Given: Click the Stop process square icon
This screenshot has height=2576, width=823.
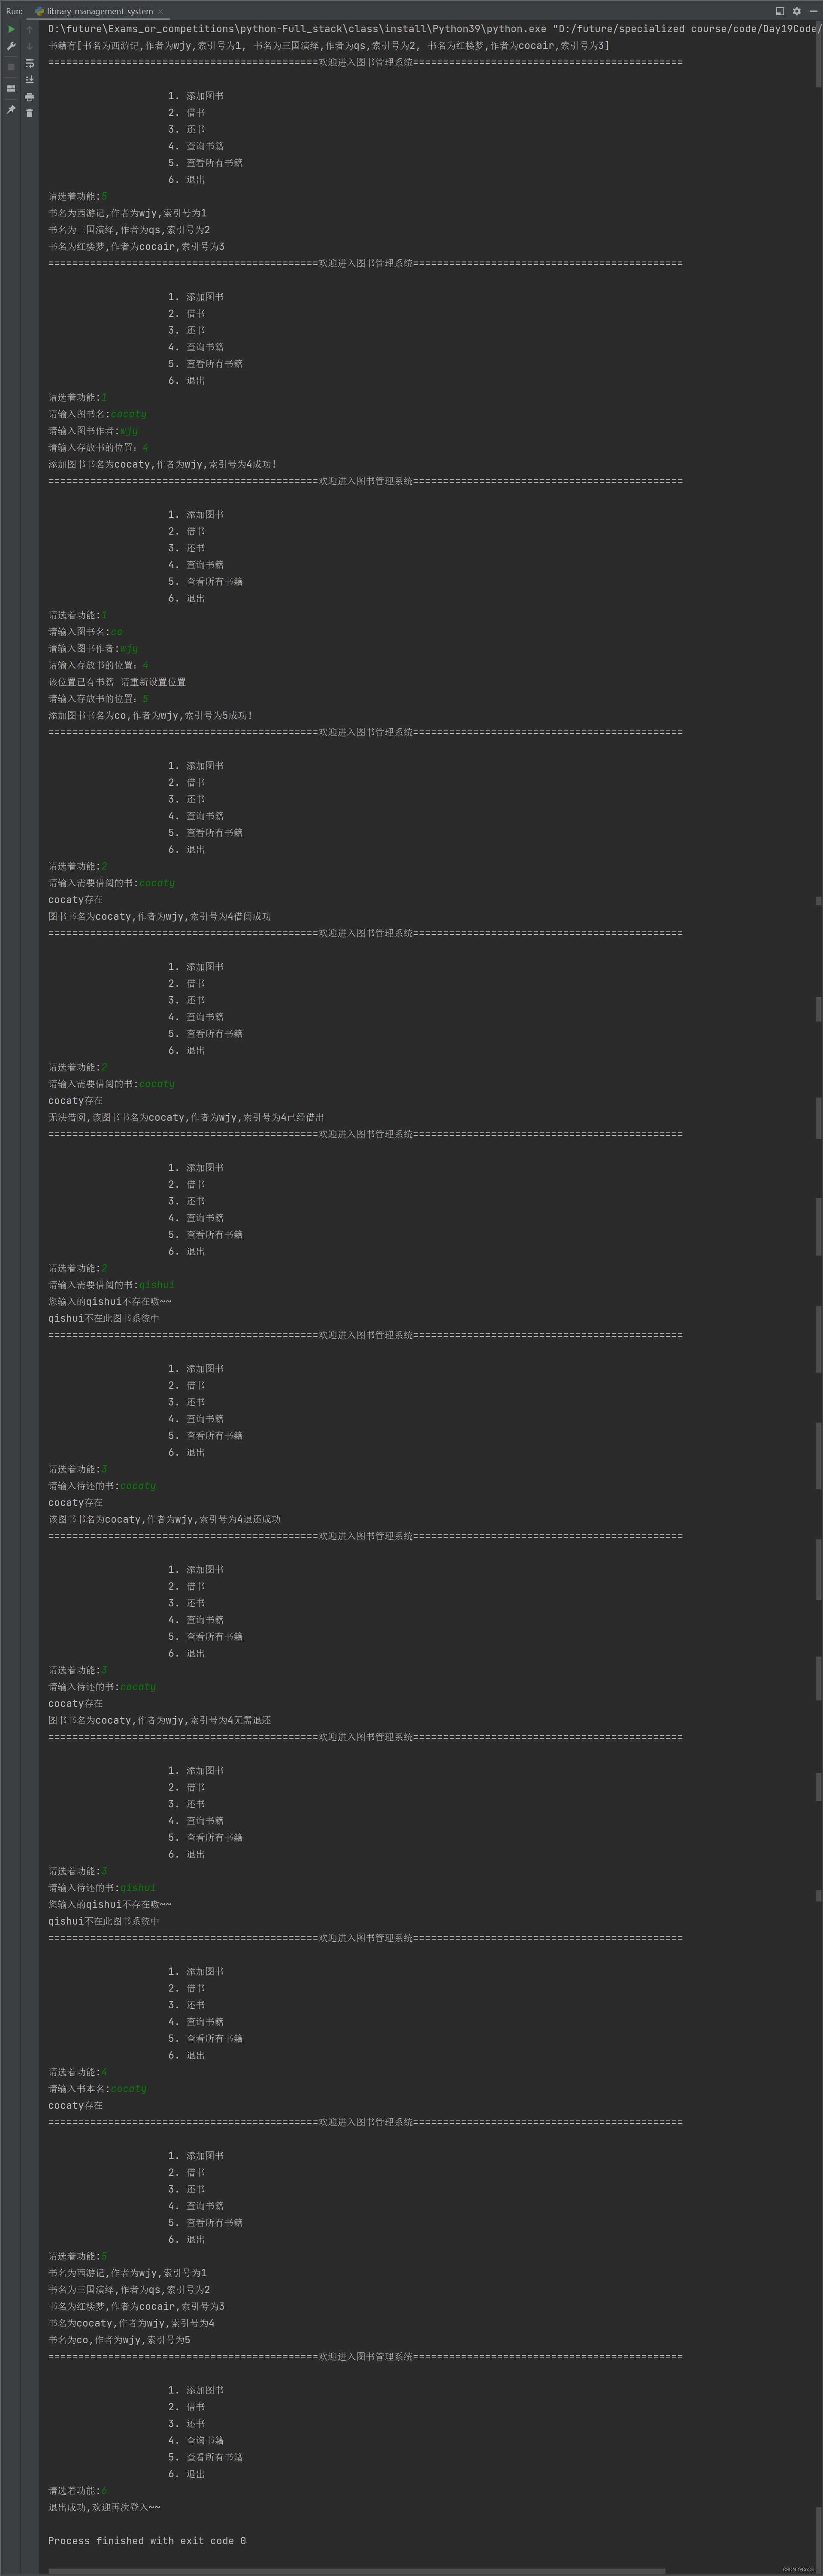Looking at the screenshot, I should pos(11,67).
